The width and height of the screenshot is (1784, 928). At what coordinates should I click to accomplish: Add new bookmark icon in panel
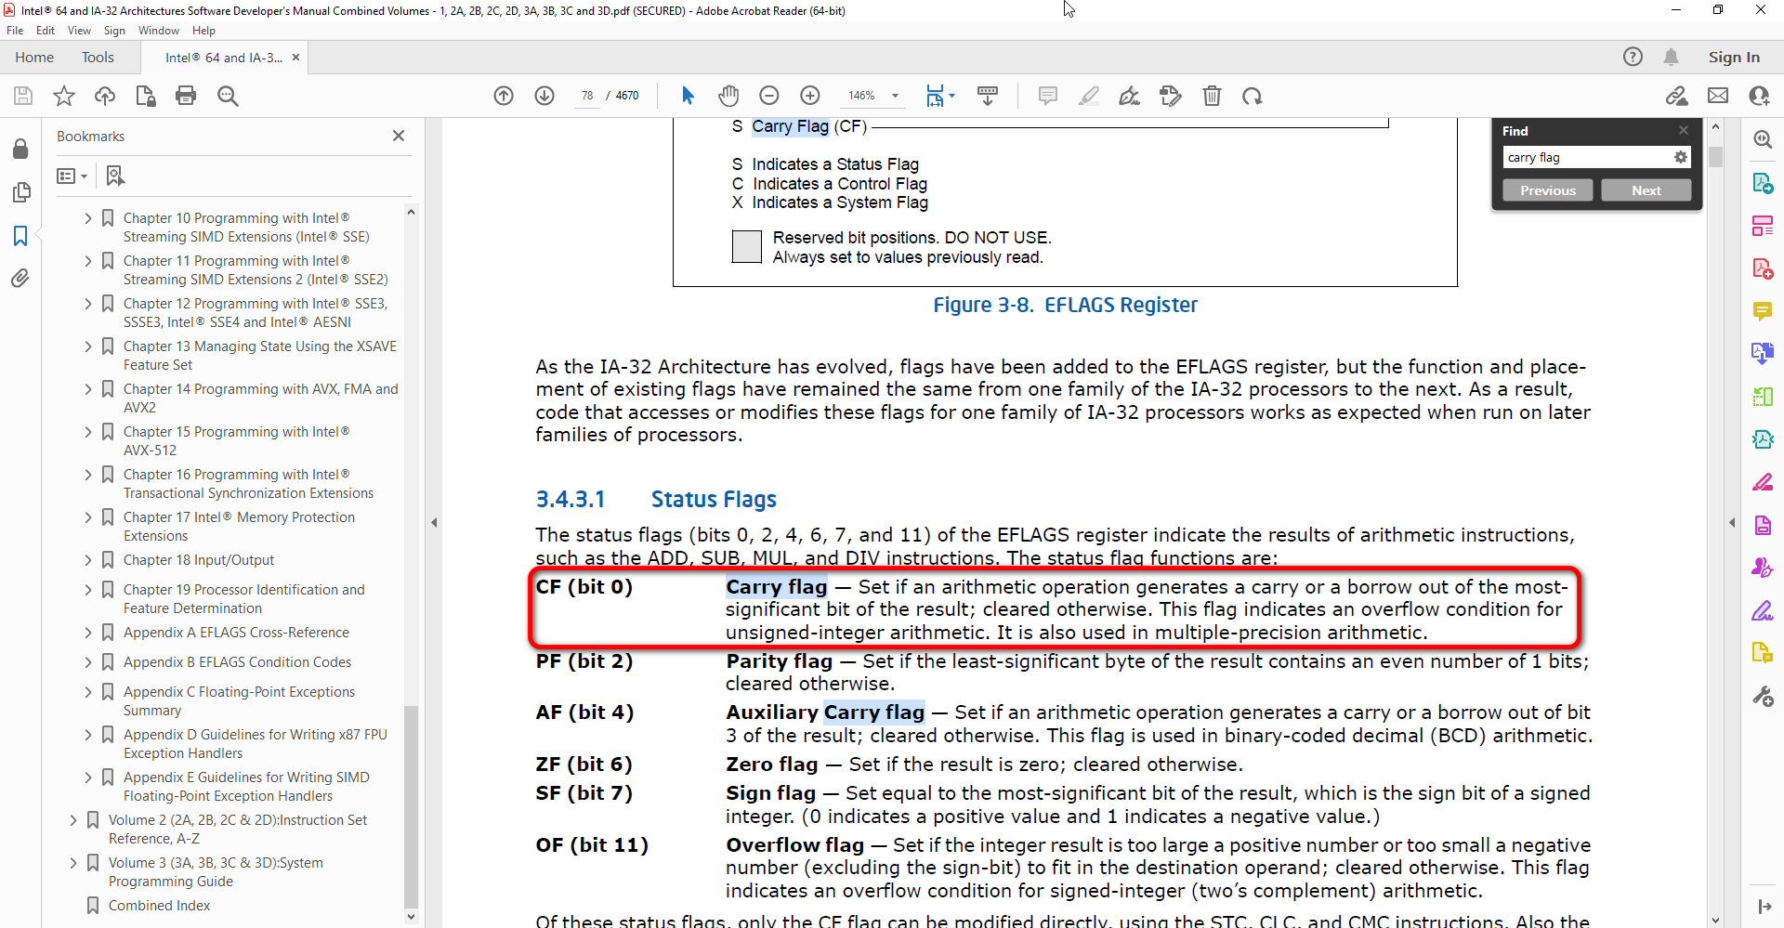coord(115,176)
